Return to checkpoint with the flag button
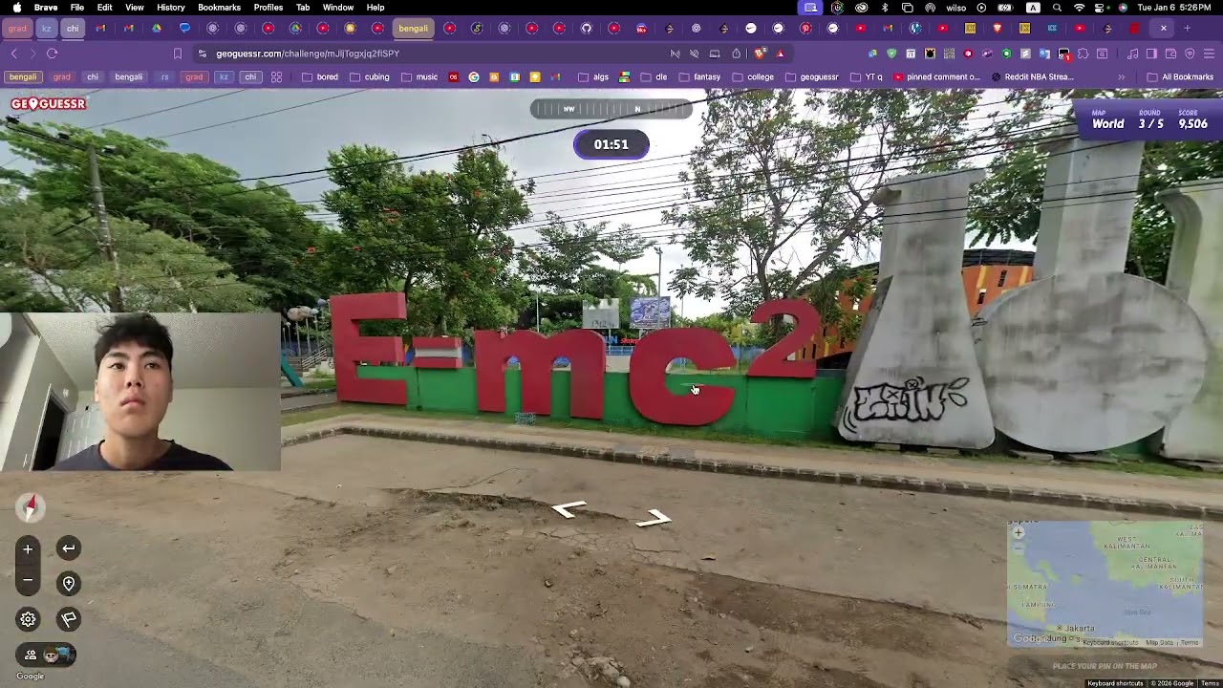The width and height of the screenshot is (1223, 688). 69,619
